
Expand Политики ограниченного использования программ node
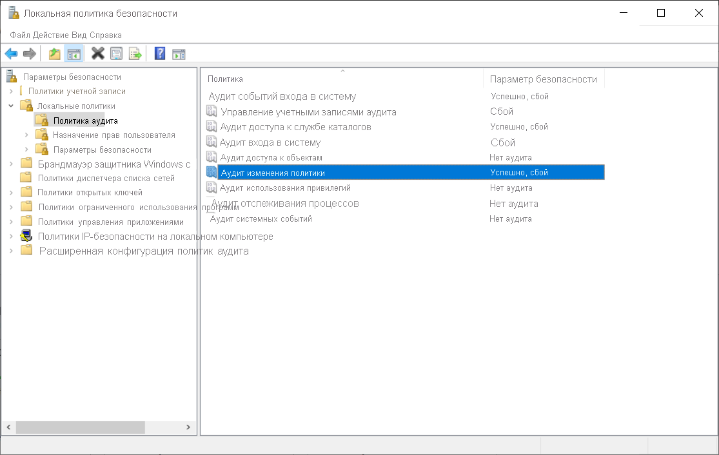coord(12,207)
